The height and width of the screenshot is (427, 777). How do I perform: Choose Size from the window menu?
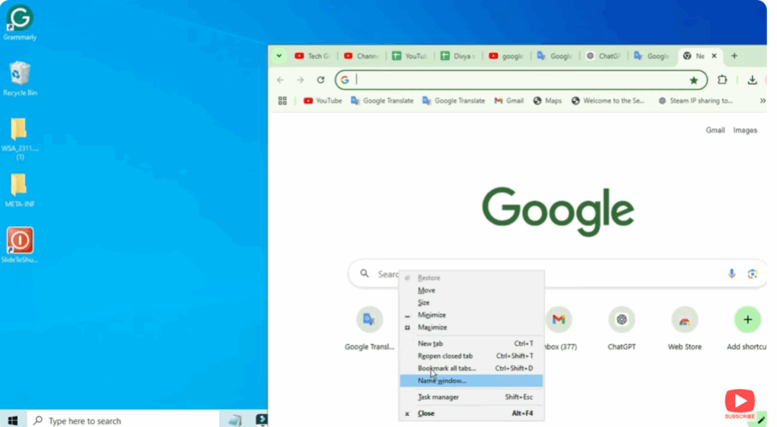[x=470, y=303]
